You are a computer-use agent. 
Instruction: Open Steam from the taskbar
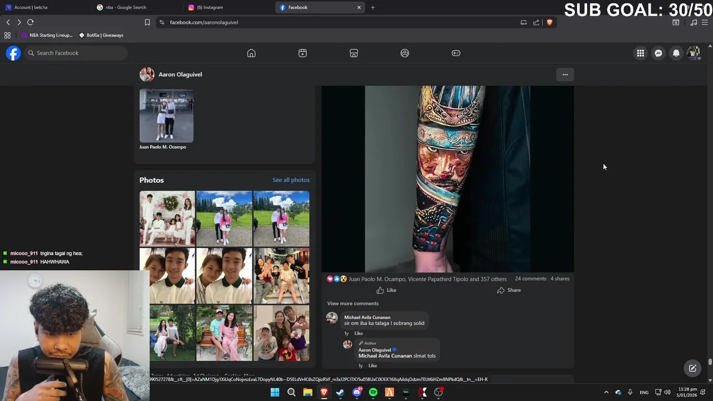click(340, 392)
